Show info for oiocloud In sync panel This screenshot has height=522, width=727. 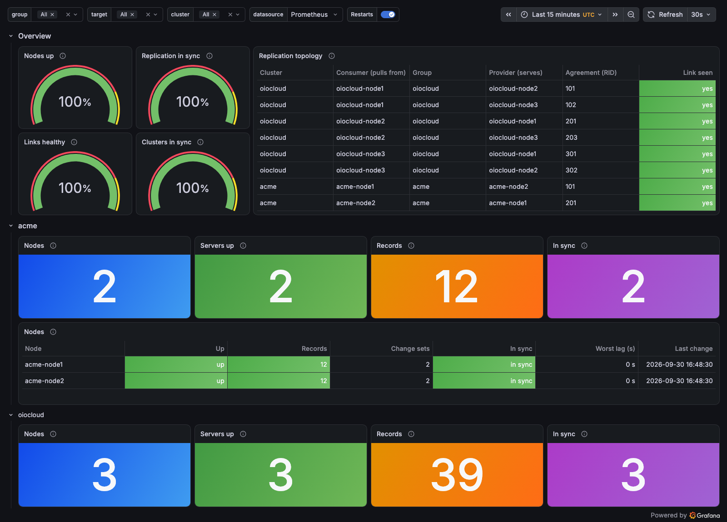pos(584,434)
